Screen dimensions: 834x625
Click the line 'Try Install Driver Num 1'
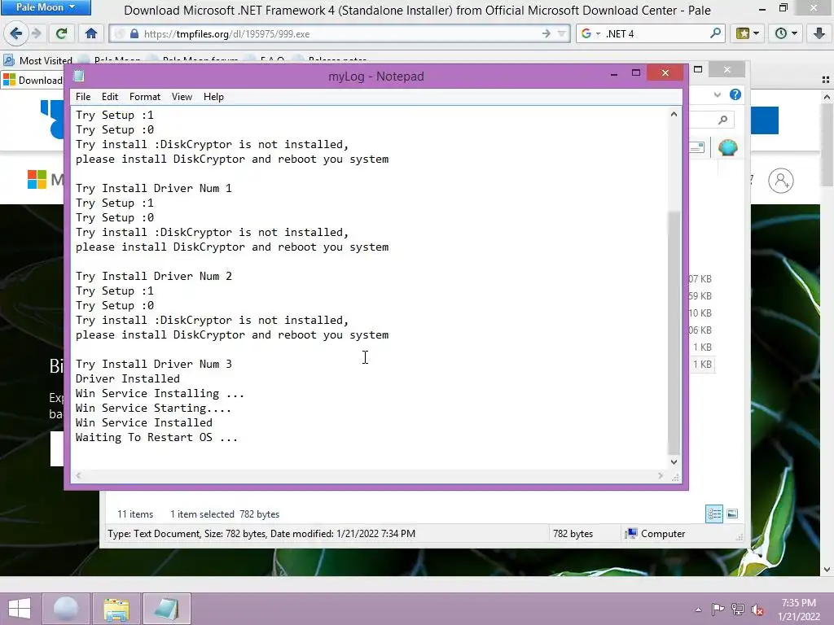click(154, 188)
